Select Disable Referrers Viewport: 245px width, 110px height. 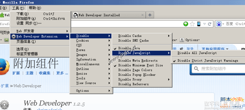[141, 84]
